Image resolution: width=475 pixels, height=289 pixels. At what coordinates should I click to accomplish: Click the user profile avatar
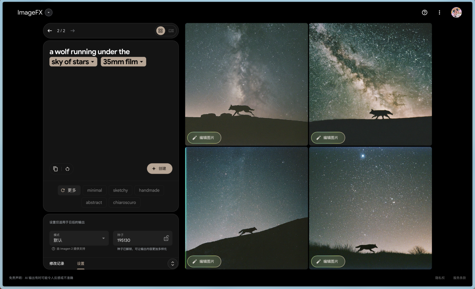tap(456, 12)
